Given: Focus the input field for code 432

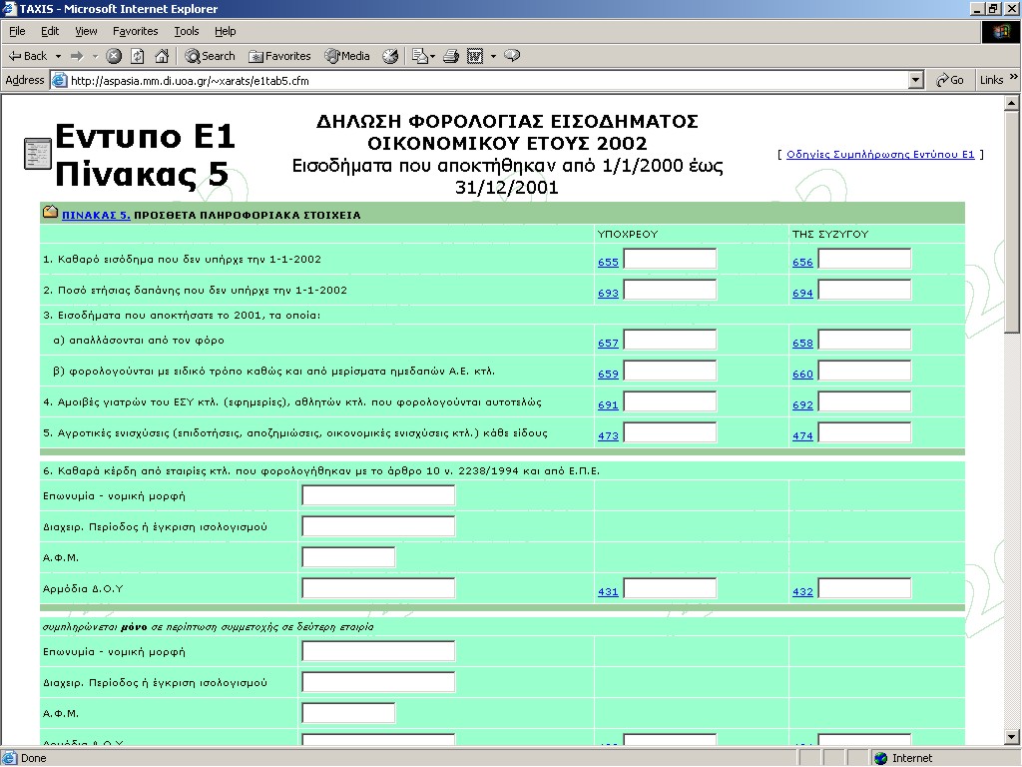Looking at the screenshot, I should pos(865,589).
